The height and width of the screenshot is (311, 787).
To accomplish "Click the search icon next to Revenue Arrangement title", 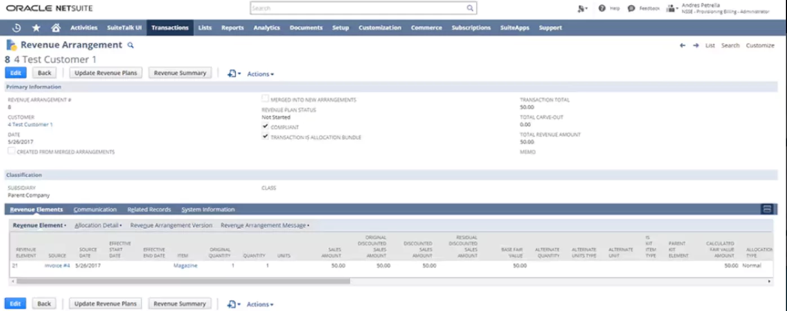I will point(131,45).
